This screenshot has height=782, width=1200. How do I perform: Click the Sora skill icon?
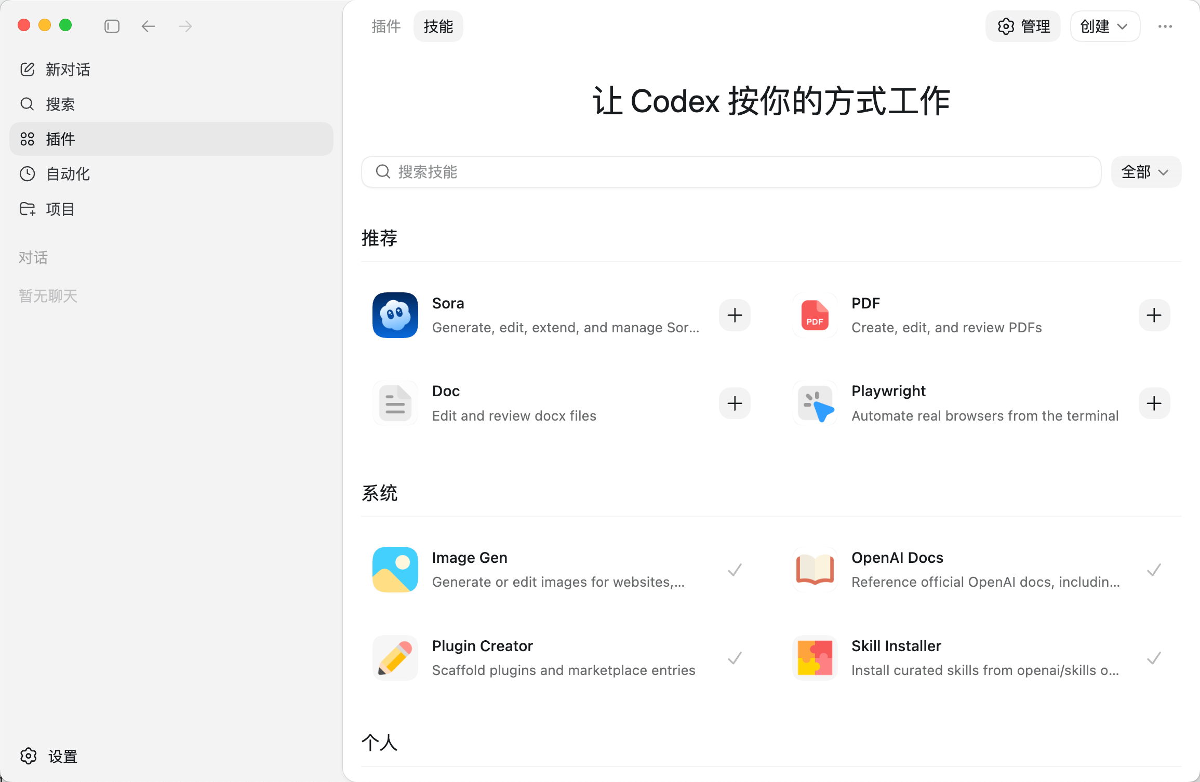click(395, 315)
